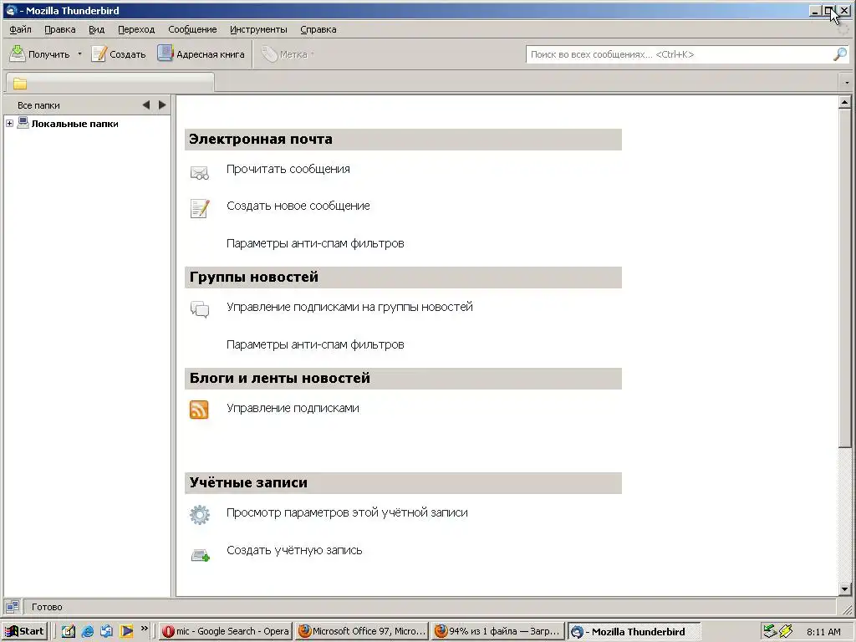The height and width of the screenshot is (642, 856).
Task: Click the Start button
Action: pyautogui.click(x=25, y=631)
